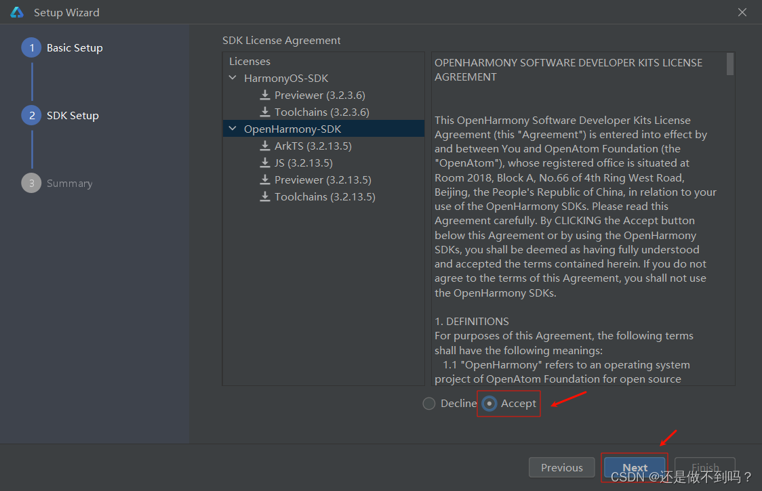Image resolution: width=762 pixels, height=491 pixels.
Task: Click the DevEco Studio logo icon in title bar
Action: (x=17, y=12)
